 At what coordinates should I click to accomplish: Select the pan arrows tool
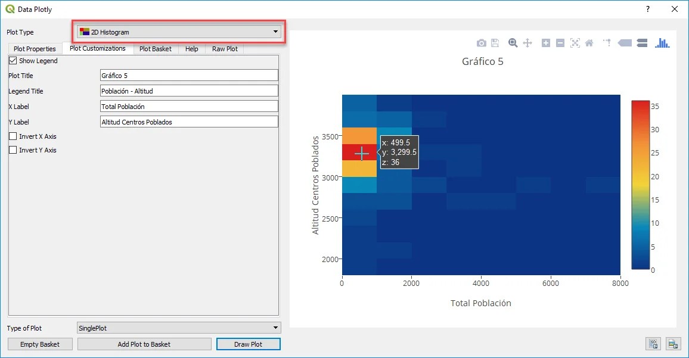(x=527, y=43)
